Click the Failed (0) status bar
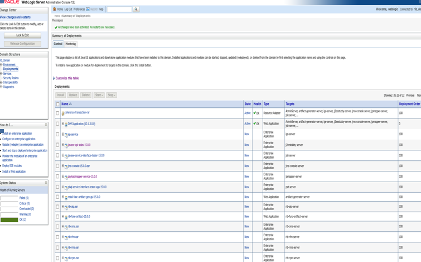Viewport: 421px width, 262px height. tap(9, 198)
